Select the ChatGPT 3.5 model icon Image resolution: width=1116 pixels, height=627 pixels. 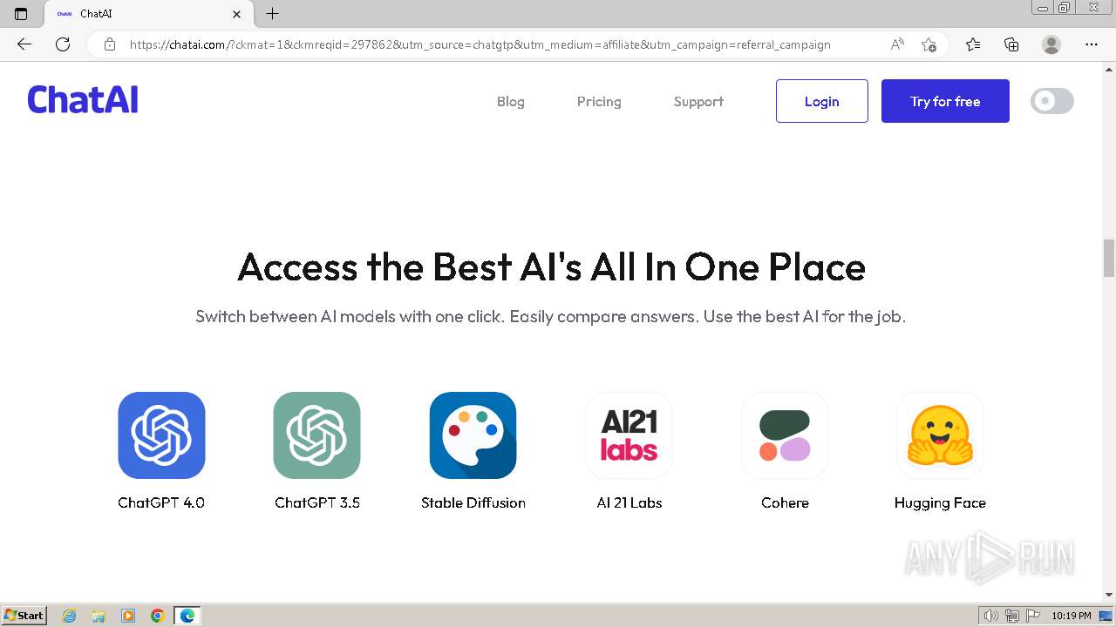pos(316,435)
